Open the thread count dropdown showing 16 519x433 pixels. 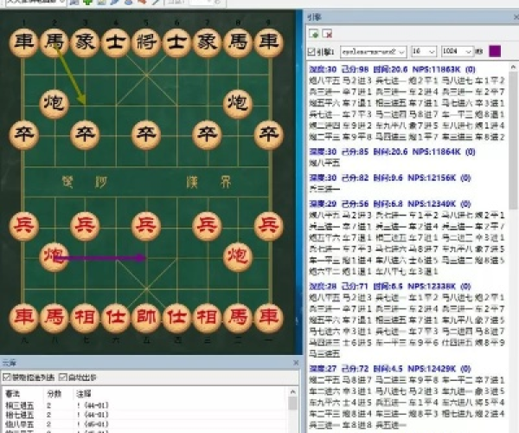click(x=424, y=52)
